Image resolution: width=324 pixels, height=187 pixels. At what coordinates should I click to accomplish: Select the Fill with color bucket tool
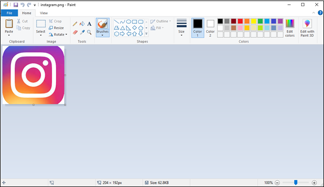[x=82, y=24]
